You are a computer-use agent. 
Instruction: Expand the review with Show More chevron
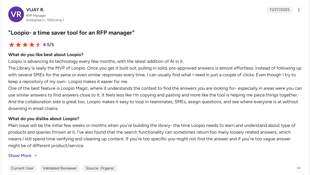pos(36,156)
